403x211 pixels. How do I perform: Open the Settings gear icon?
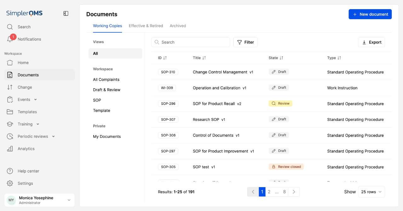pyautogui.click(x=10, y=183)
